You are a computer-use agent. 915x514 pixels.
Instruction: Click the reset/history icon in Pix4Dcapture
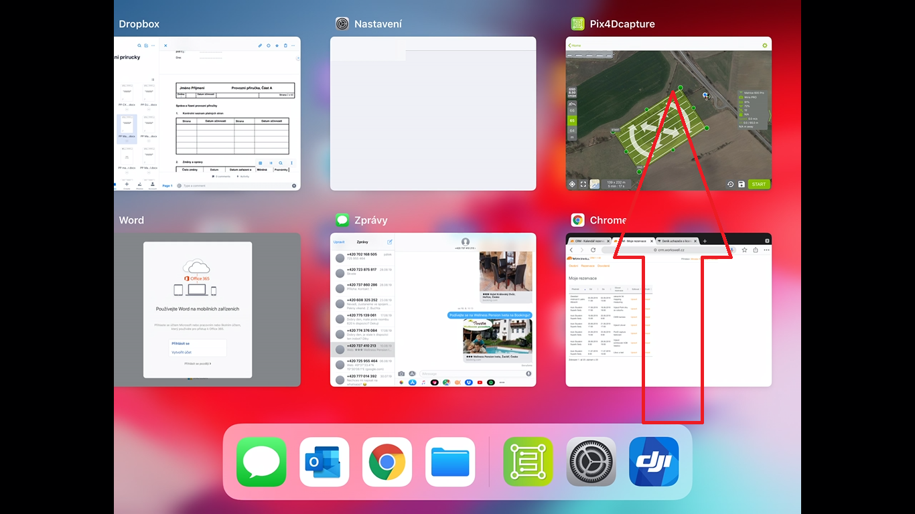coord(730,184)
